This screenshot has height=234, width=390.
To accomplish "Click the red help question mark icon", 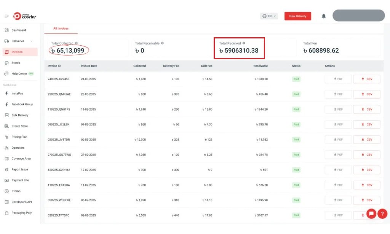I will [382, 213].
